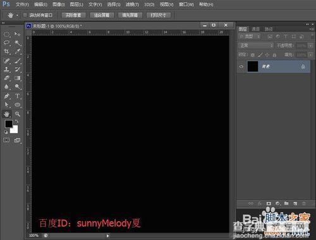The height and width of the screenshot is (240, 316).
Task: Select the Pen tool
Action: [7, 96]
